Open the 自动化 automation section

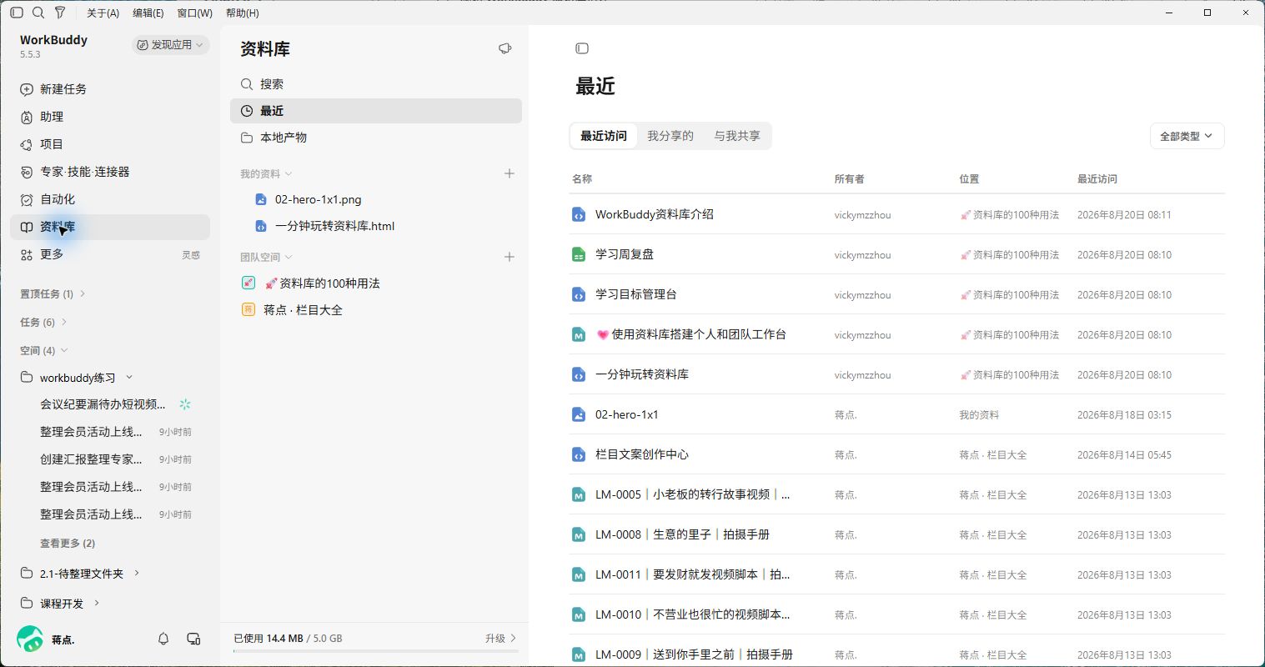[x=110, y=199]
